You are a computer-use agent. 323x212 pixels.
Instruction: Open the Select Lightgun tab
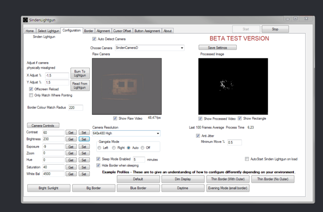[48, 31]
